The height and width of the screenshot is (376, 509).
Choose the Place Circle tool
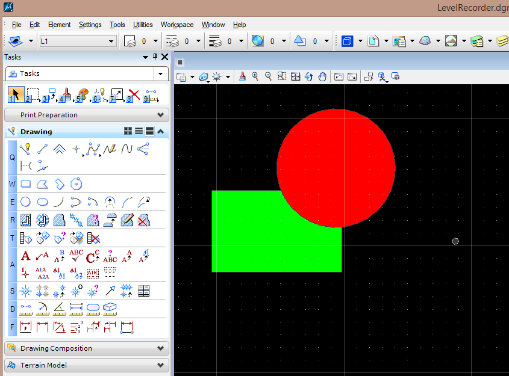point(25,202)
